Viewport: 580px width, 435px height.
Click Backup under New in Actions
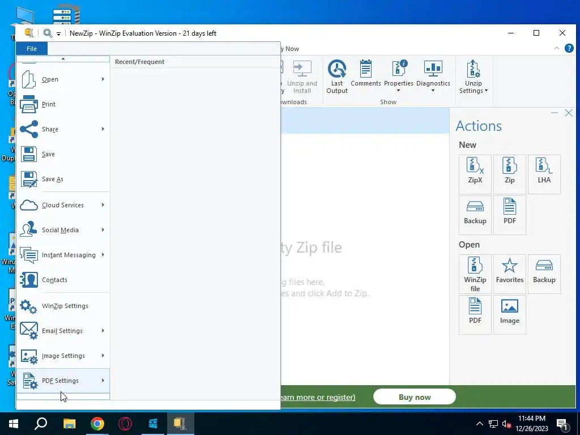[x=475, y=215]
